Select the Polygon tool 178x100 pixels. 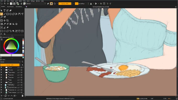click(13, 14)
